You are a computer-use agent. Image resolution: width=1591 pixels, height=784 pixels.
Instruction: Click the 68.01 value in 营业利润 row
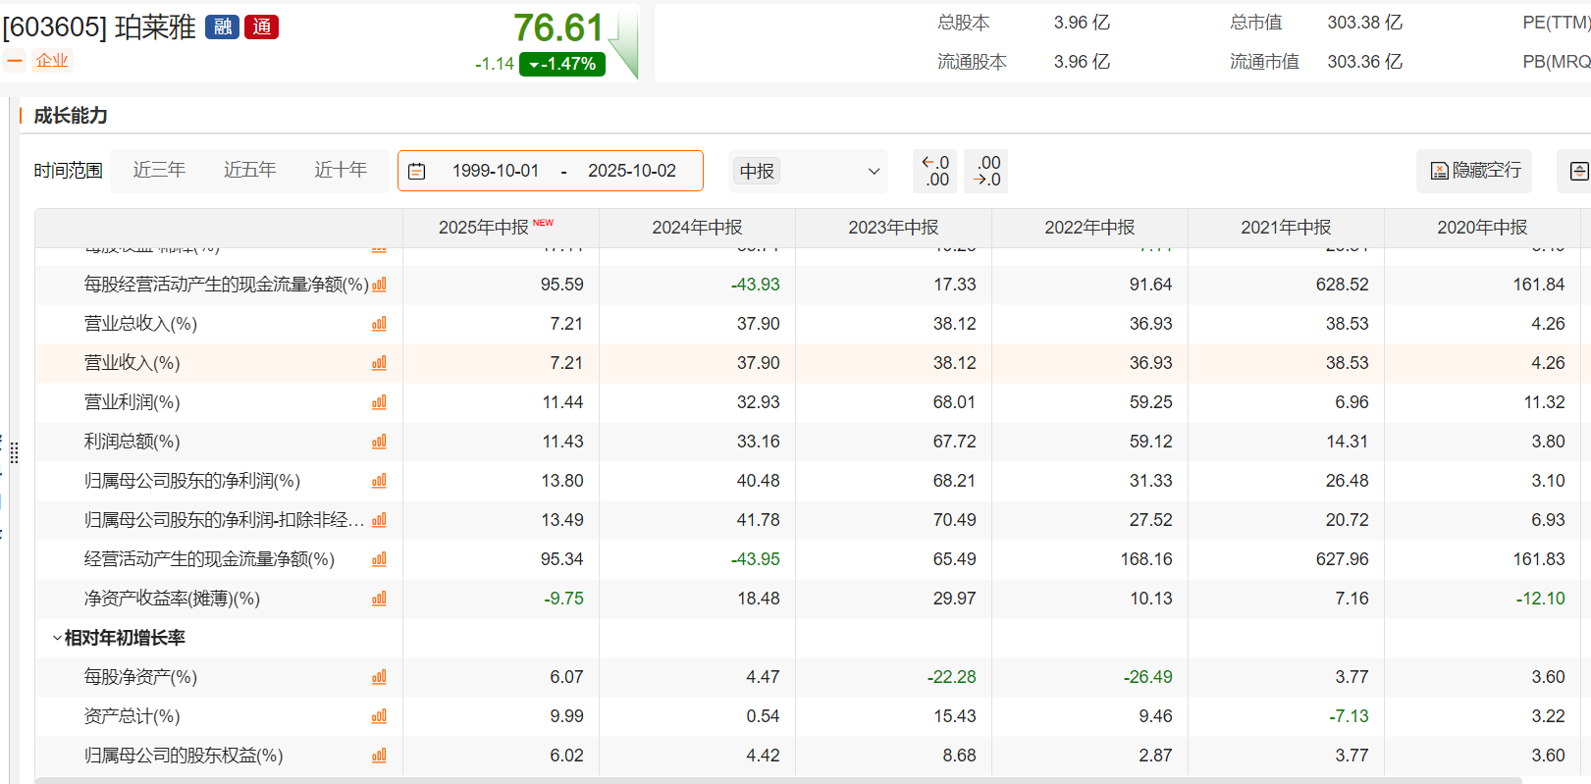[x=954, y=402]
